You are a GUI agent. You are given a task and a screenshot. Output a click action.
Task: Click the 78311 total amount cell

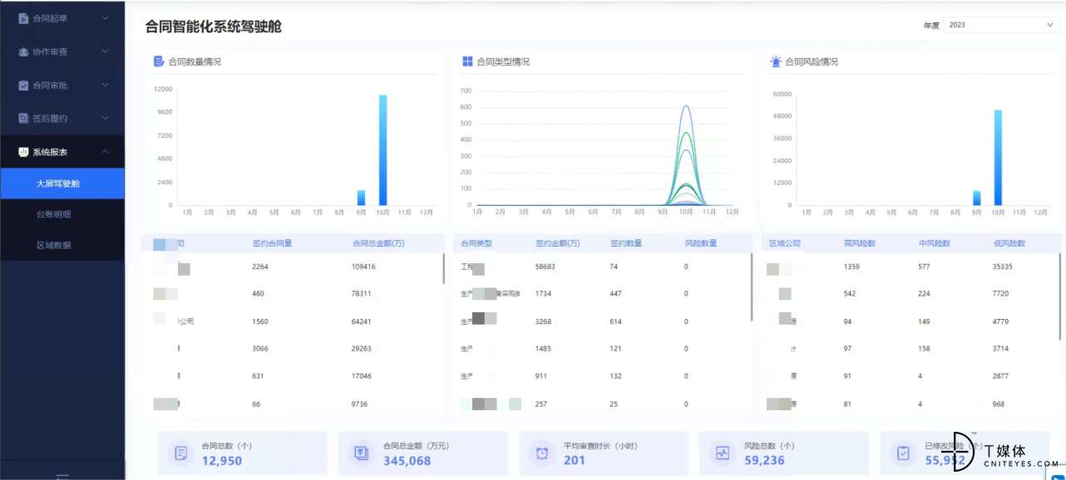pos(362,294)
